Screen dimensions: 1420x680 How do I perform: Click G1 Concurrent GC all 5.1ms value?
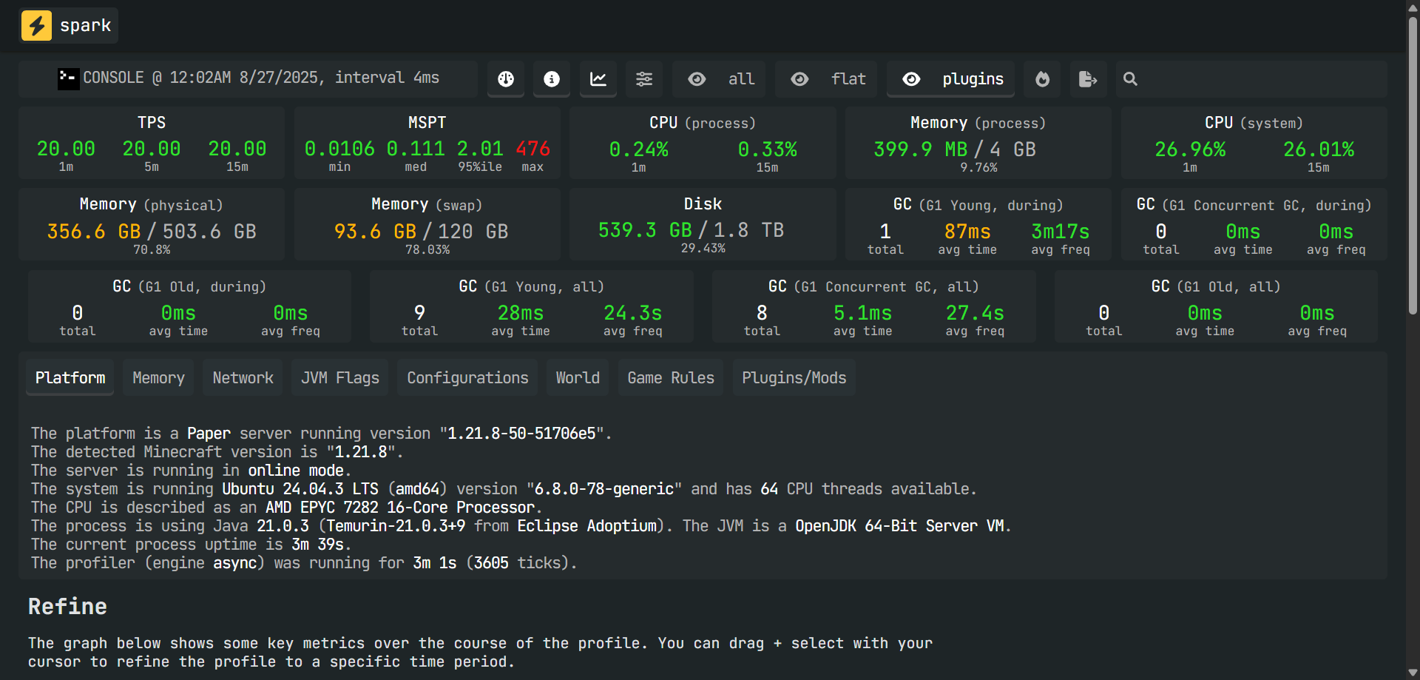click(863, 313)
